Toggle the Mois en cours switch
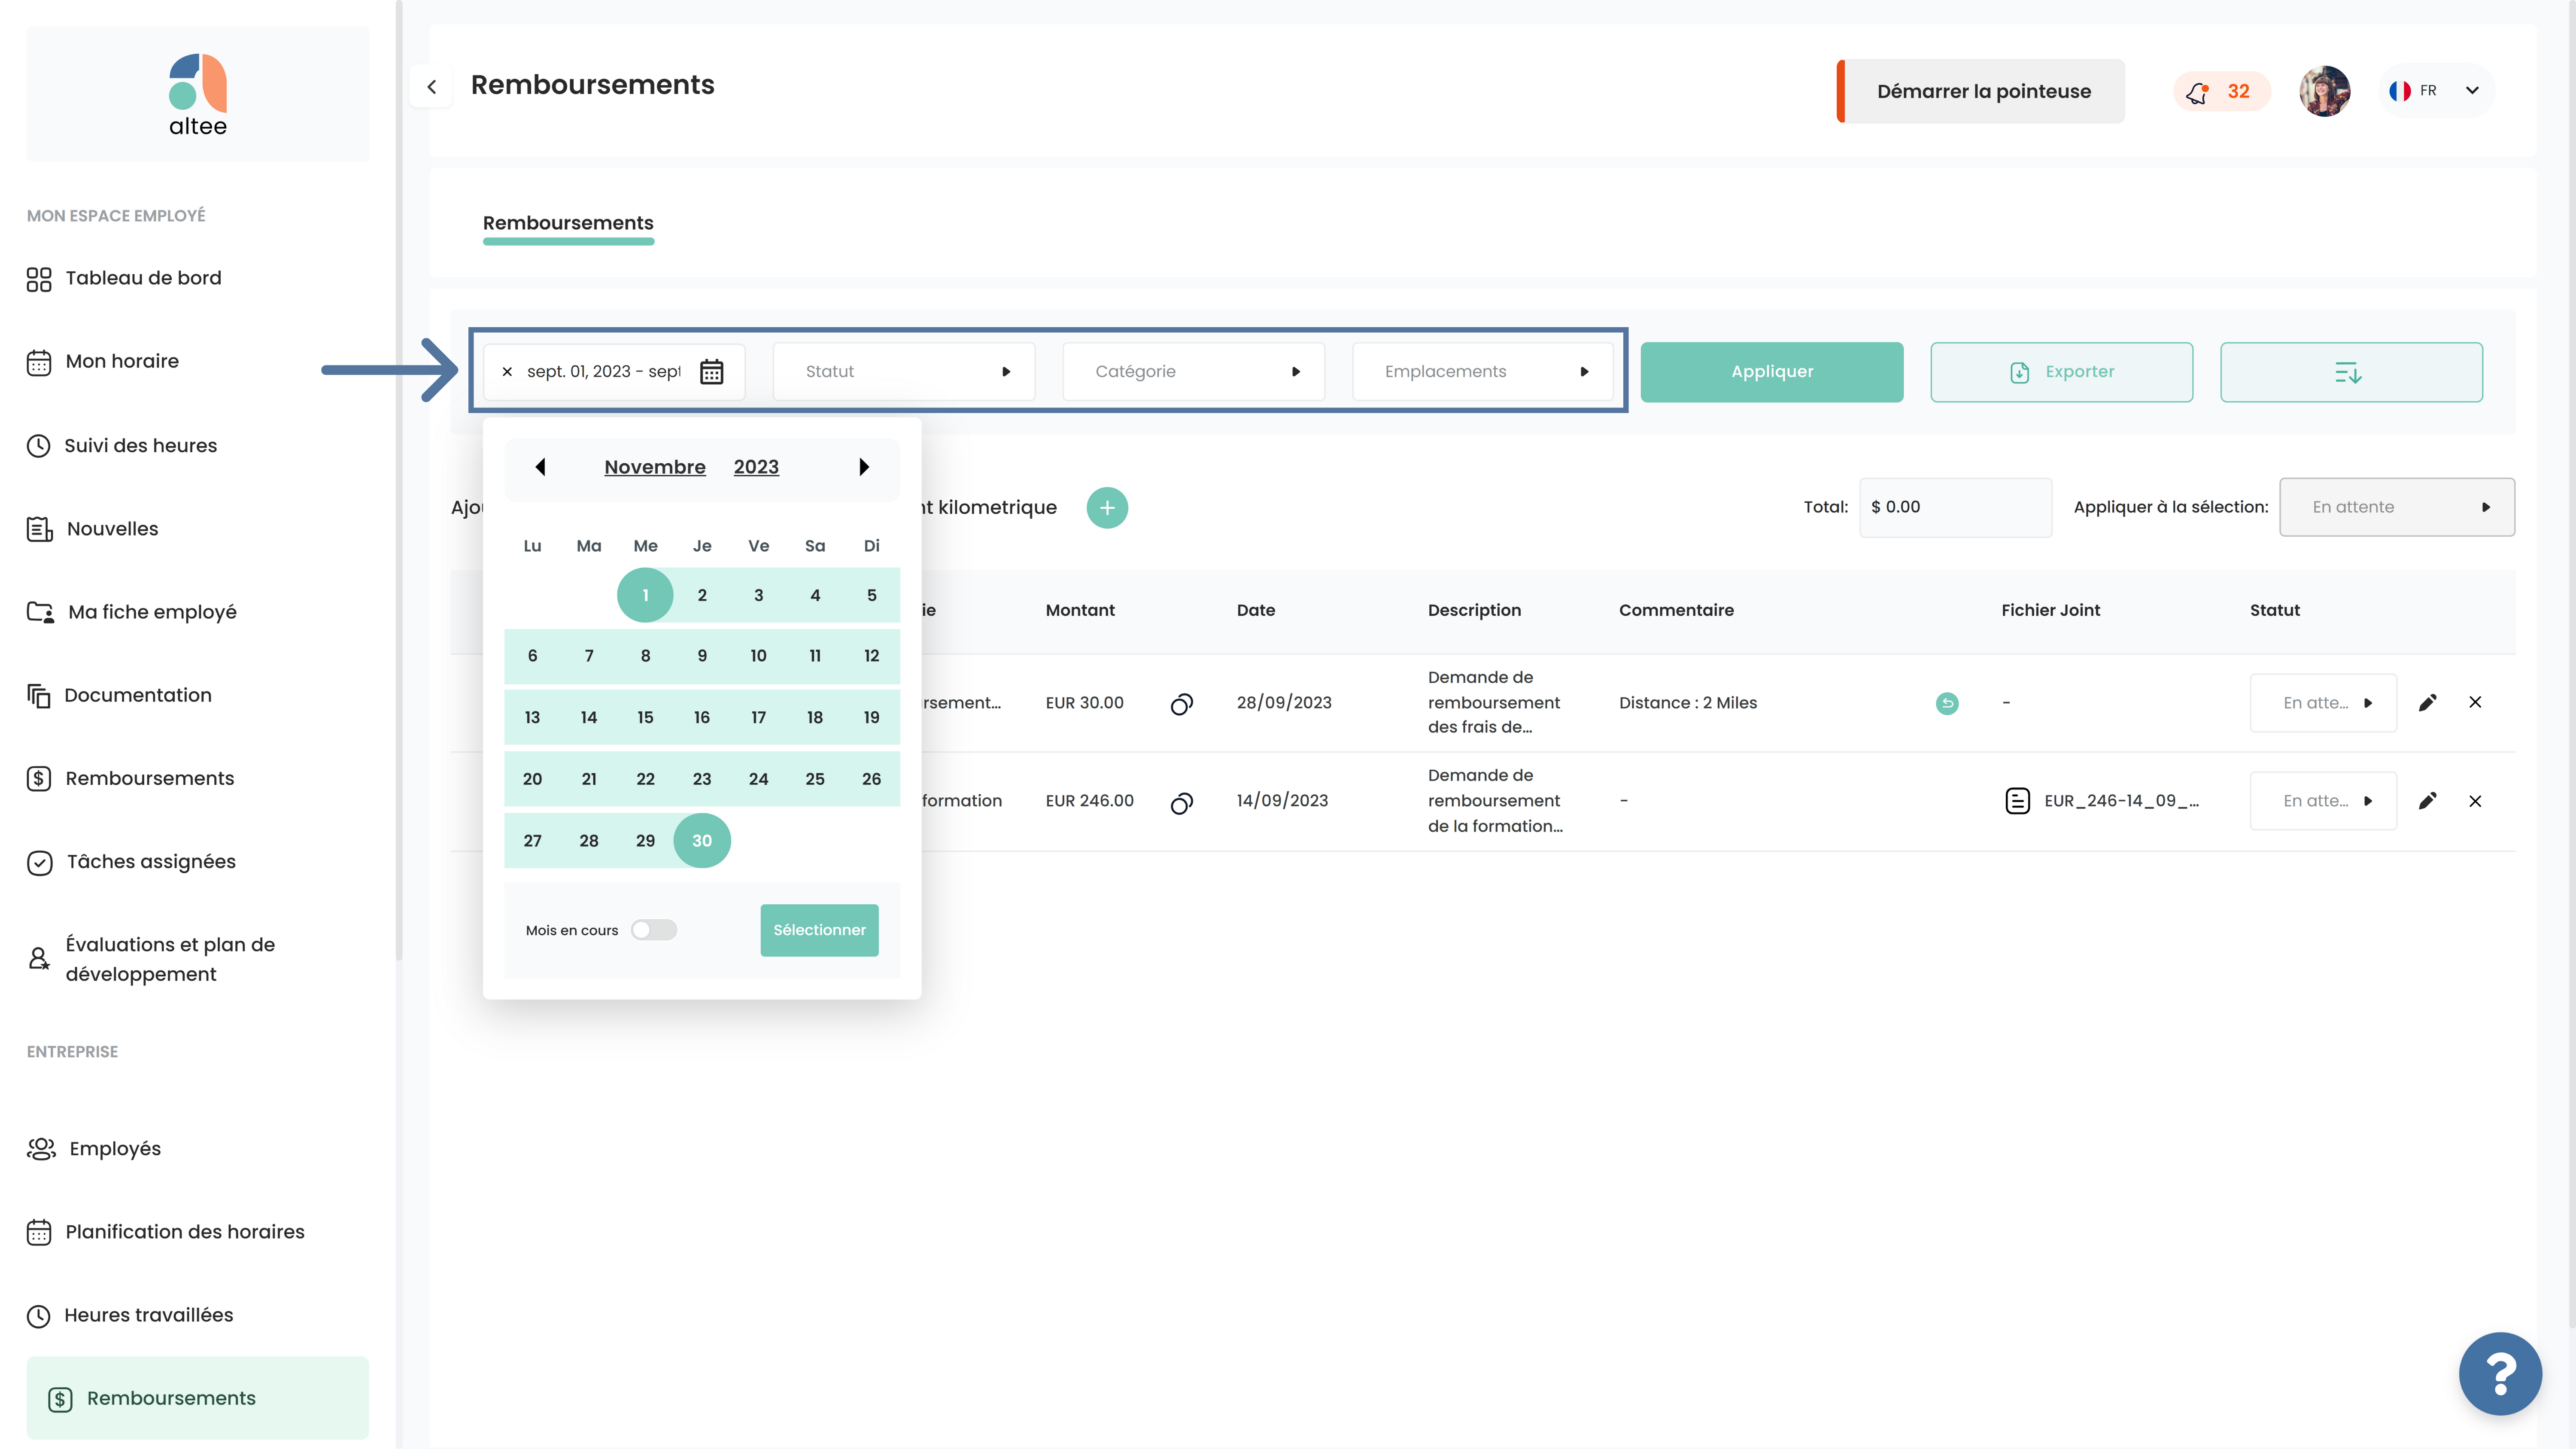The height and width of the screenshot is (1449, 2576). pos(654,930)
